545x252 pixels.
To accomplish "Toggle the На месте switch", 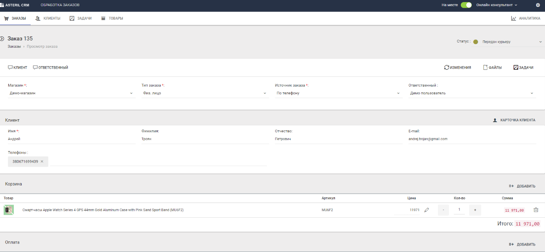I will (466, 5).
